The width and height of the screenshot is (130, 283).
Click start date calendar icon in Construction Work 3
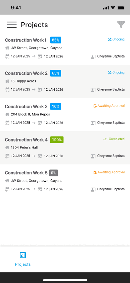[x=7, y=123]
